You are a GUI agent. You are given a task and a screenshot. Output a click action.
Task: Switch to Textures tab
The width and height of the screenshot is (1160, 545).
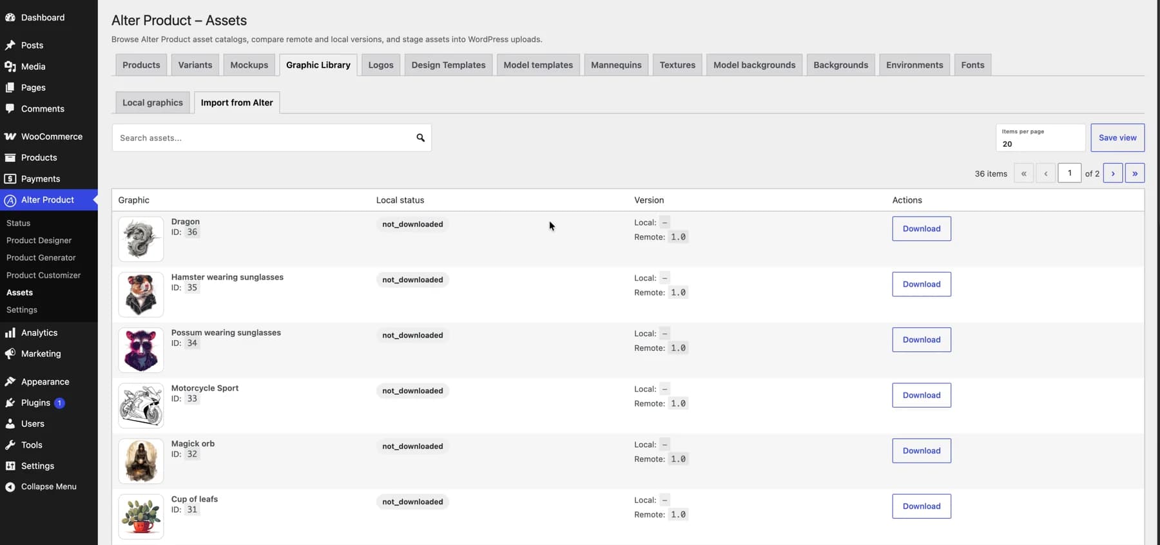[x=677, y=65]
